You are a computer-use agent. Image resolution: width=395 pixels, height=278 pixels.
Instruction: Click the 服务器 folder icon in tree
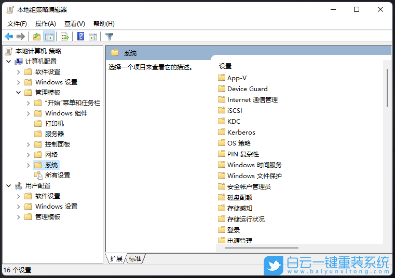(x=38, y=134)
